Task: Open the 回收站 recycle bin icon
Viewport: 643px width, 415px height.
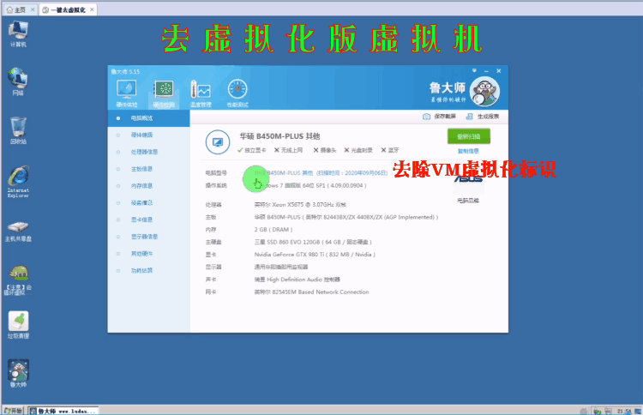Action: click(x=18, y=130)
